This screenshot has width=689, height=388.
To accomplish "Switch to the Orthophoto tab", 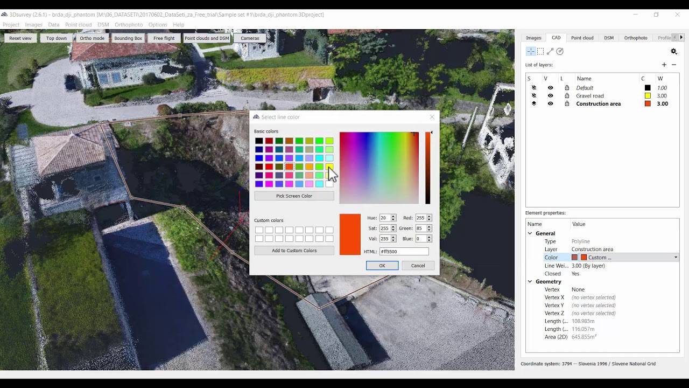I will (635, 38).
